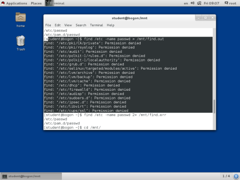240x180 pixels.
Task: Click the 'find /etc -name passwd > /mnt/find.out' line
Action: (x=104, y=39)
